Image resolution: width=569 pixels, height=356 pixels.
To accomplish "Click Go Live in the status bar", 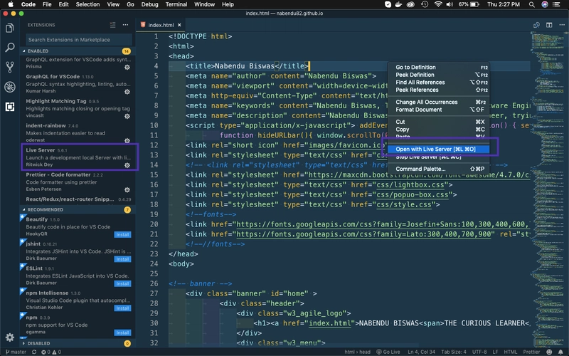I will 388,352.
